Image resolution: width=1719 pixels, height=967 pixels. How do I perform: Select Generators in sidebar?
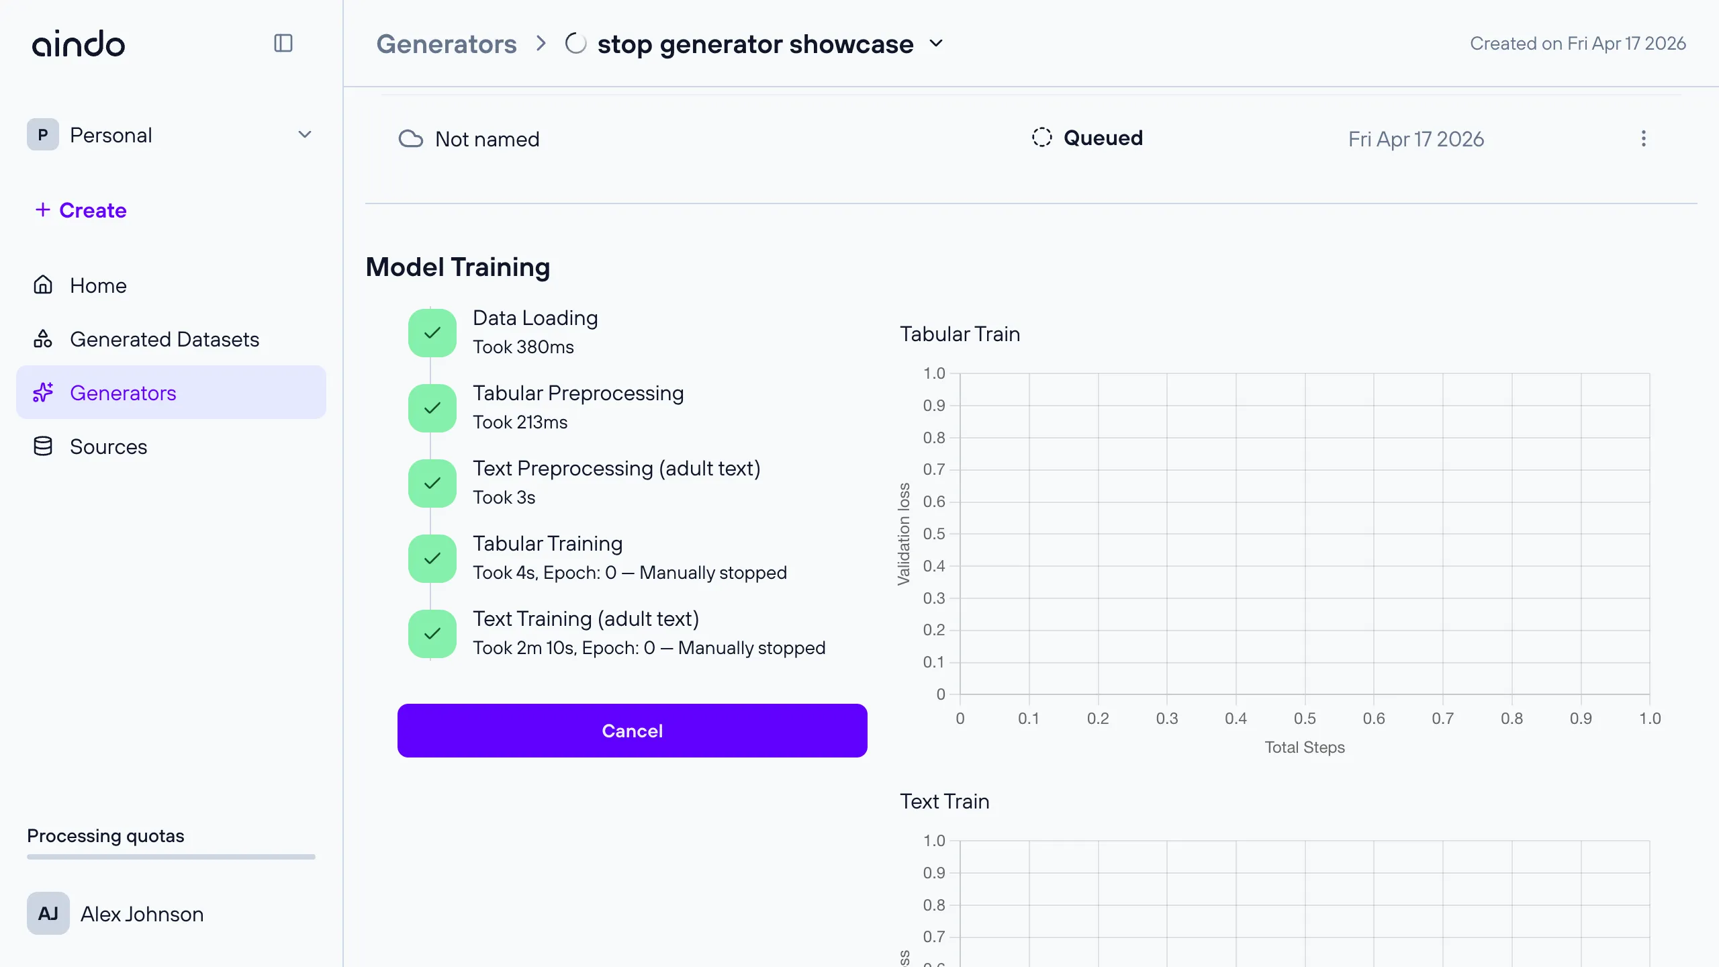coord(171,393)
